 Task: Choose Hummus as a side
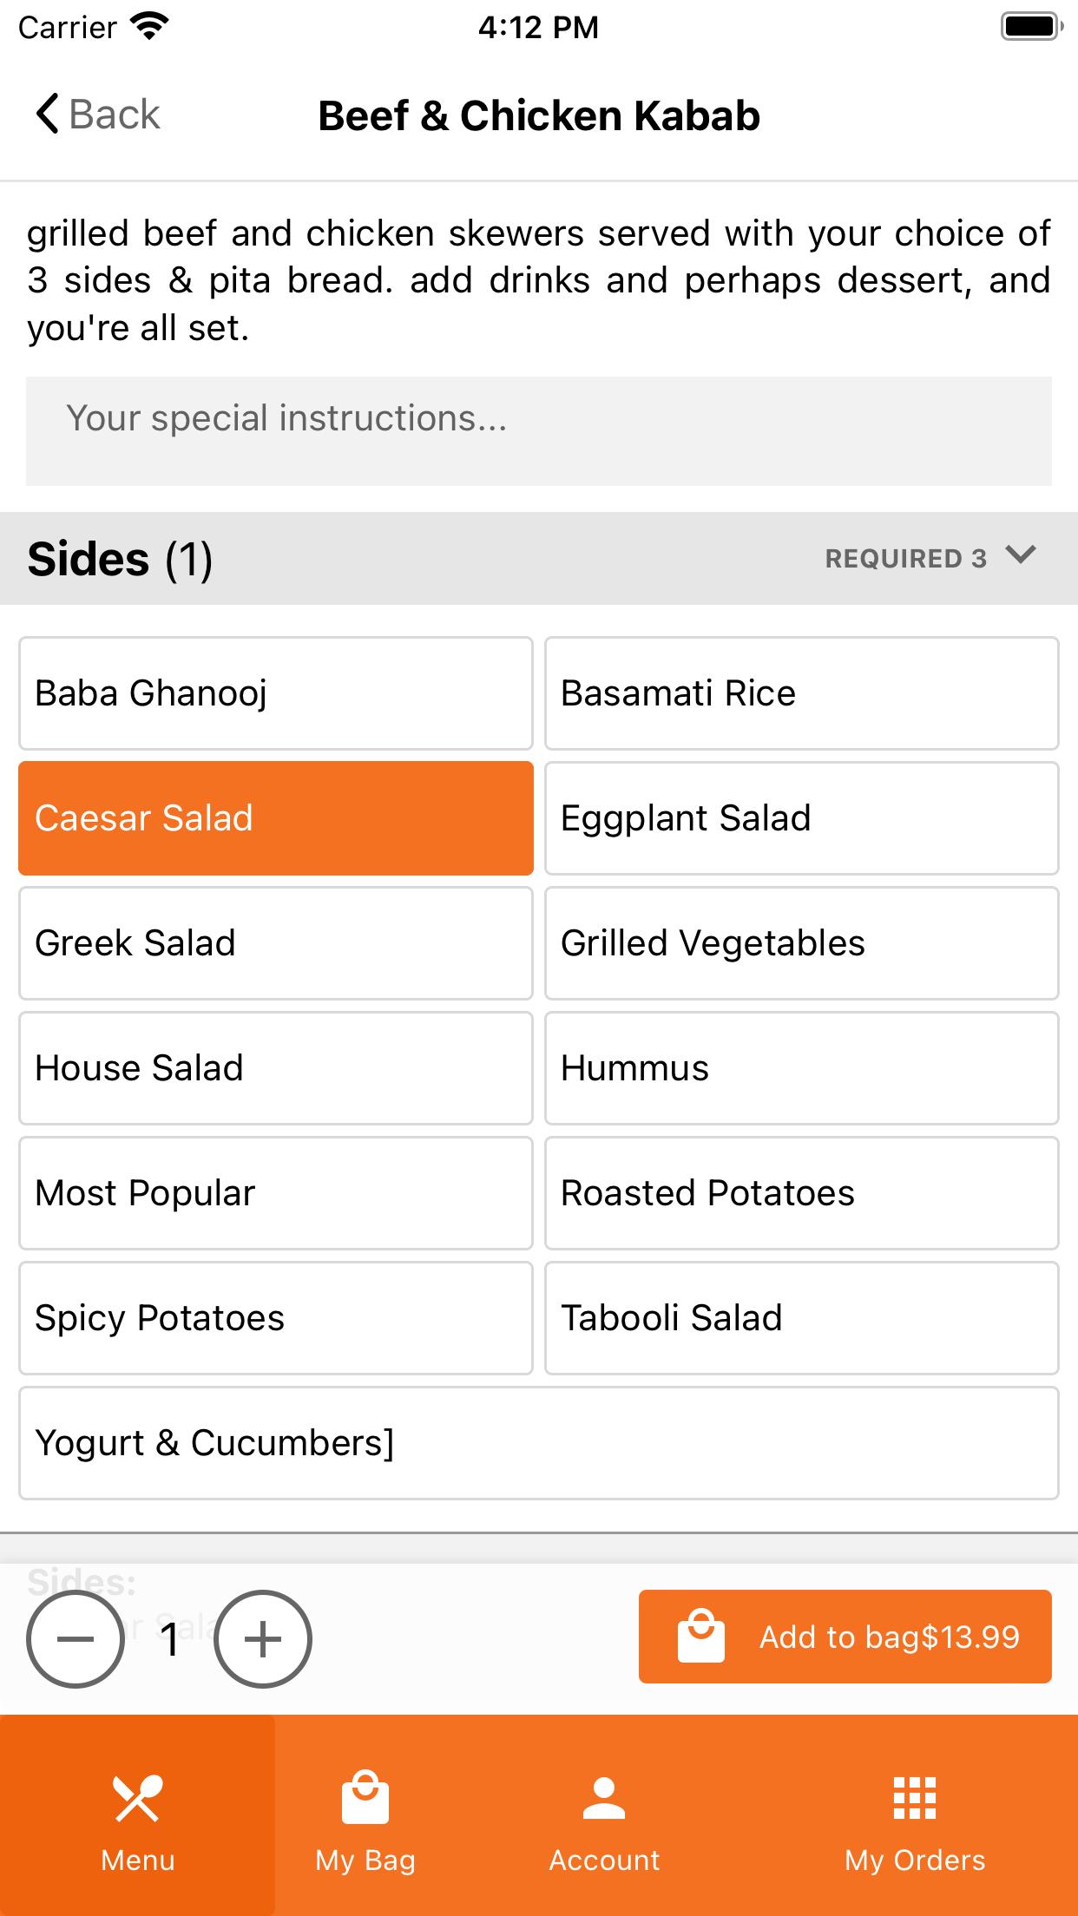tap(802, 1068)
